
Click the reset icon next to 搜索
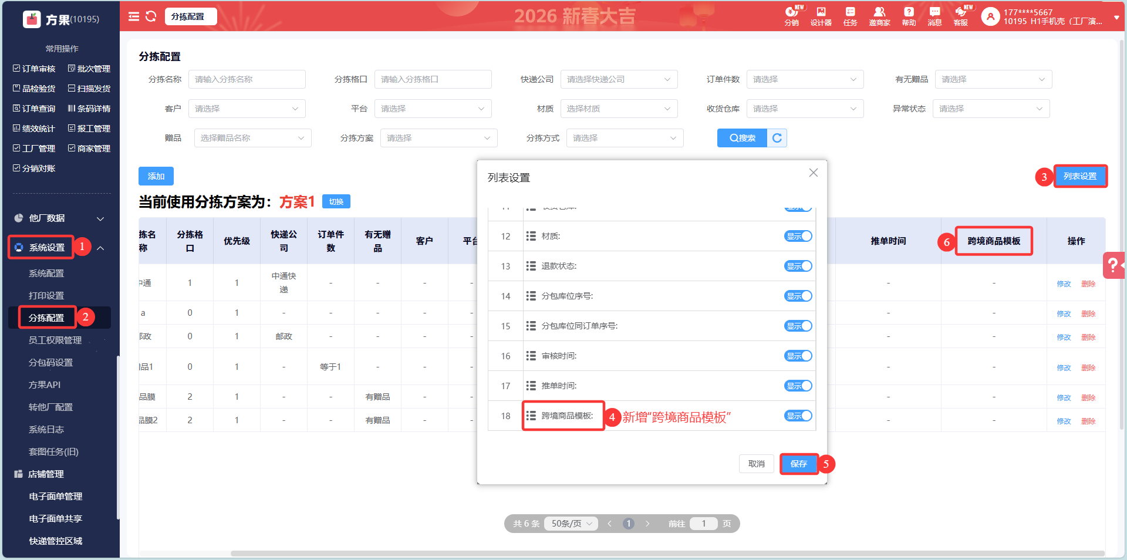coord(777,138)
